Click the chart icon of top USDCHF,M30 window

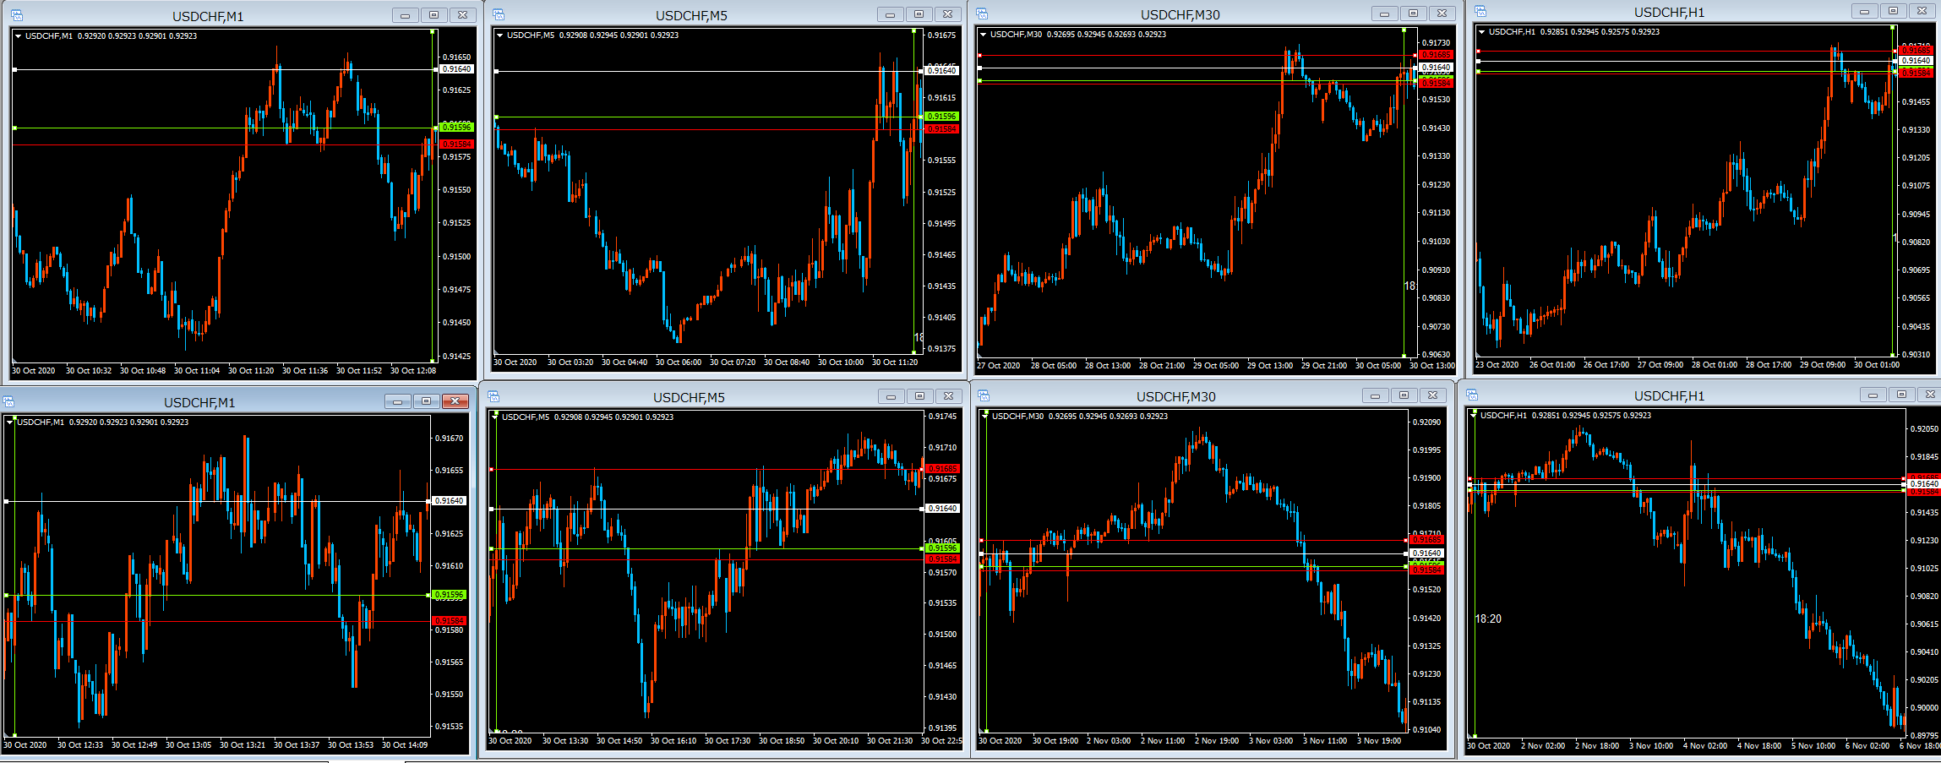pos(982,14)
